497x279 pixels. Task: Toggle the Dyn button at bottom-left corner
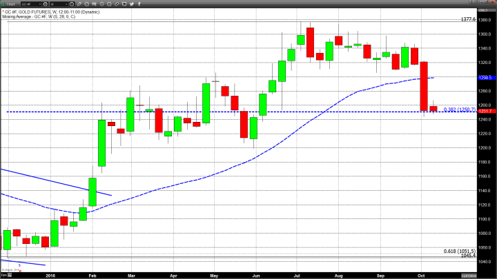(x=6, y=275)
